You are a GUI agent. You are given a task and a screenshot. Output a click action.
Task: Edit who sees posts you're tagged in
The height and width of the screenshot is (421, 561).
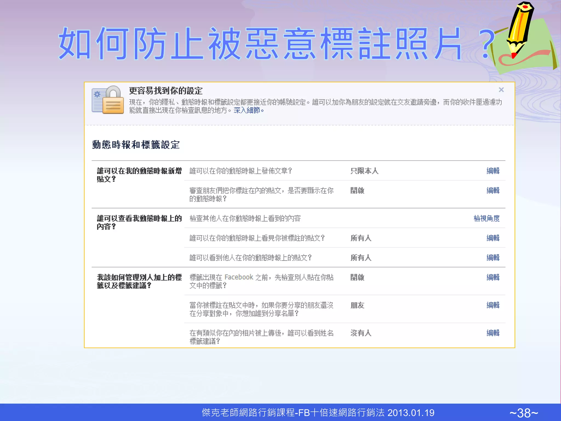493,238
